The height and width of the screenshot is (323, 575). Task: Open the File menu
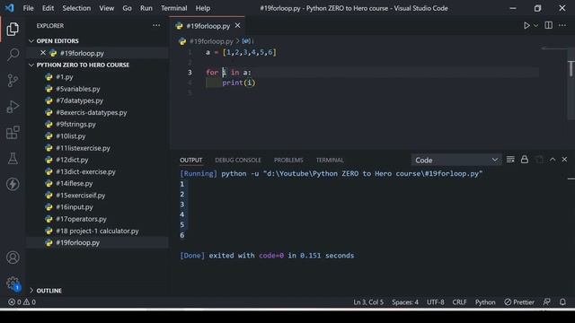tap(28, 8)
